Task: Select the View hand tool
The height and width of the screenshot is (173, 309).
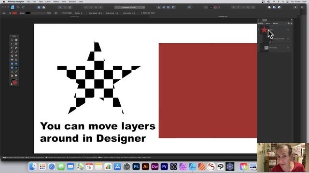Action: (12, 75)
